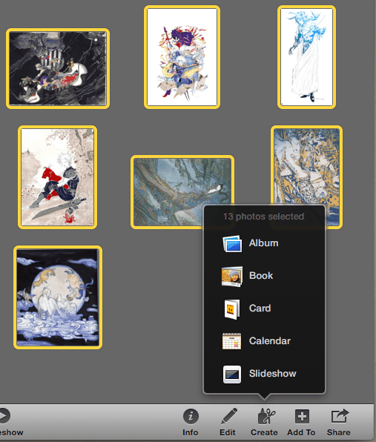
Task: Select the seated swordsman with red cape thumbnail
Action: point(58,177)
